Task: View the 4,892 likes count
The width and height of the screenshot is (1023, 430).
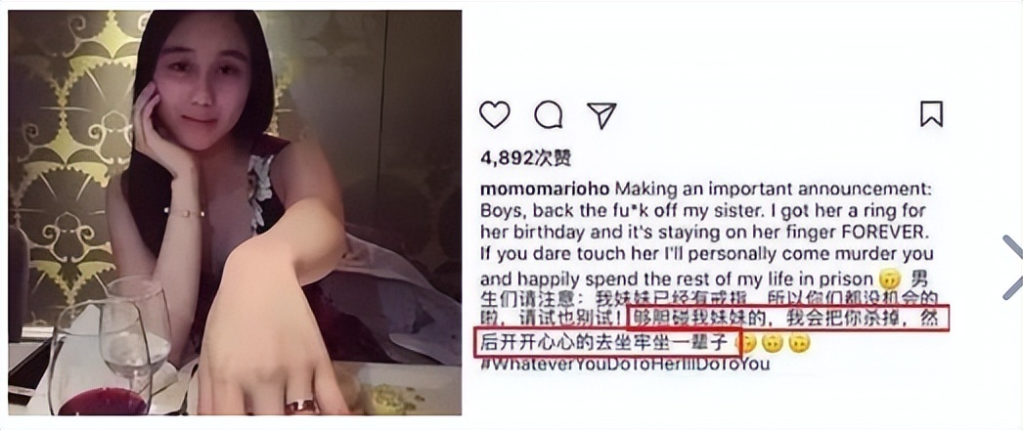Action: (x=526, y=157)
